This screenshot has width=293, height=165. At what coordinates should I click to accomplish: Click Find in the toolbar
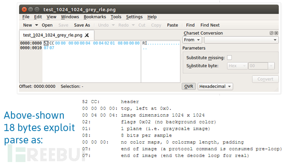(x=190, y=25)
